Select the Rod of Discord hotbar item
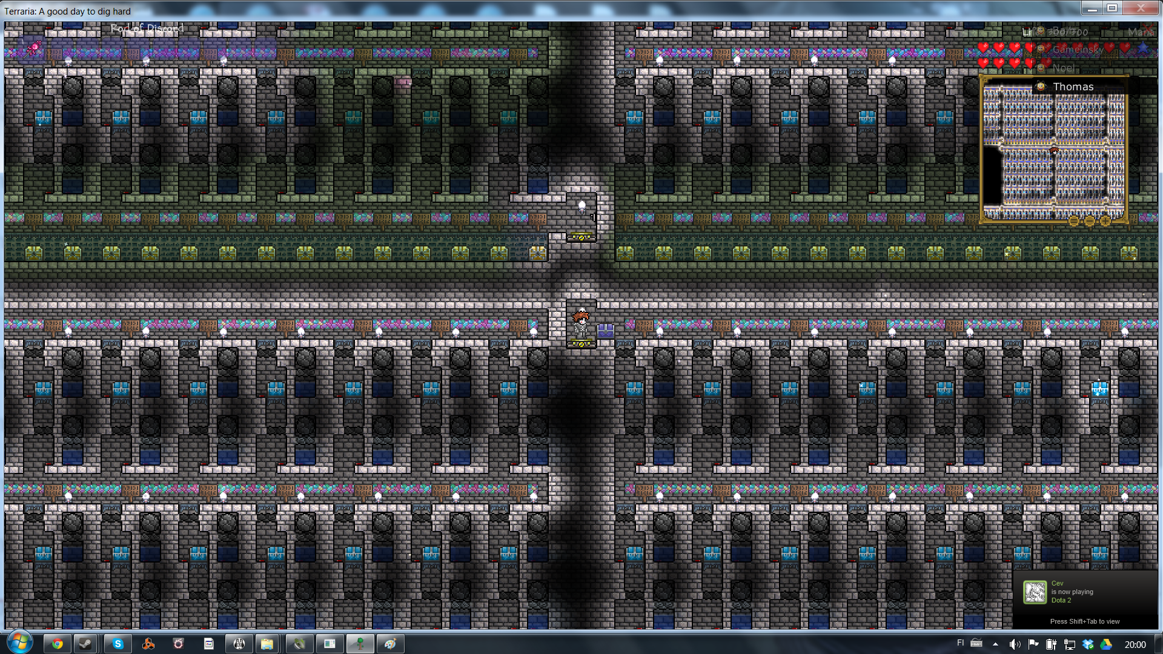The image size is (1163, 654). pos(34,48)
